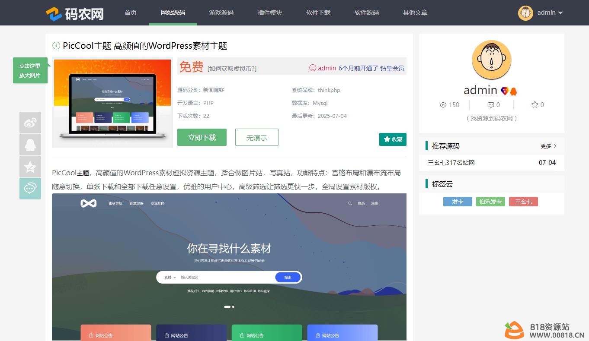
Task: Open 插件模块 in the navigation bar
Action: [270, 13]
